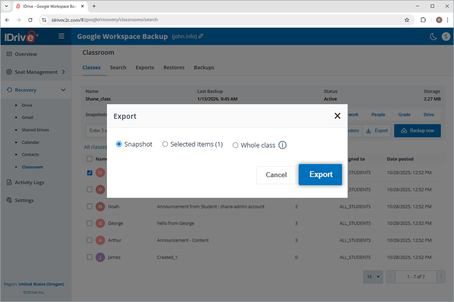This screenshot has height=302, width=454.
Task: Click the hamburger menu icon
Action: pyautogui.click(x=61, y=36)
